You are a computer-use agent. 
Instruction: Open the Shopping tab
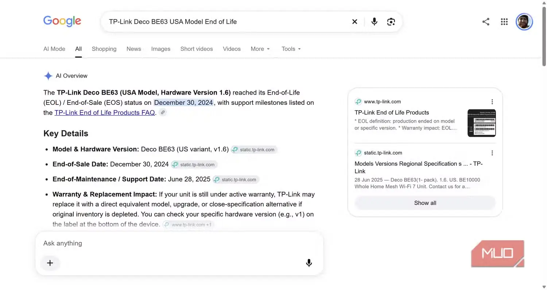[104, 49]
